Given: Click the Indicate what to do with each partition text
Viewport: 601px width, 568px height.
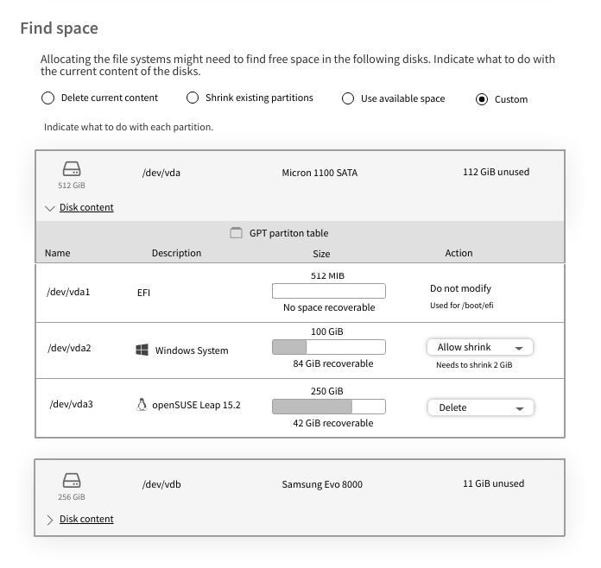Looking at the screenshot, I should coord(129,127).
